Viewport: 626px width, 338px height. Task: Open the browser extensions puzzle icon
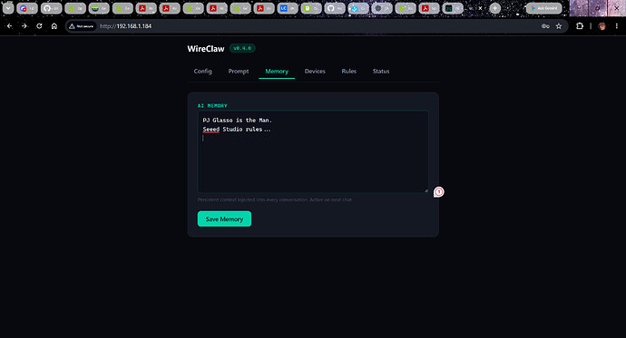coord(580,26)
